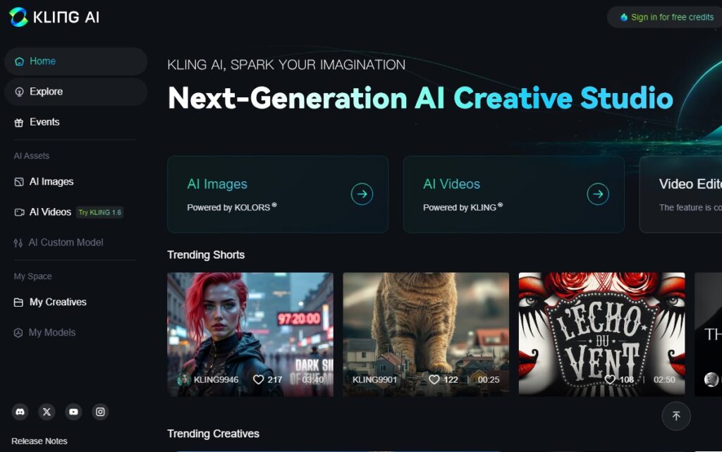Click the arrow icon on AI Images card

pos(362,194)
